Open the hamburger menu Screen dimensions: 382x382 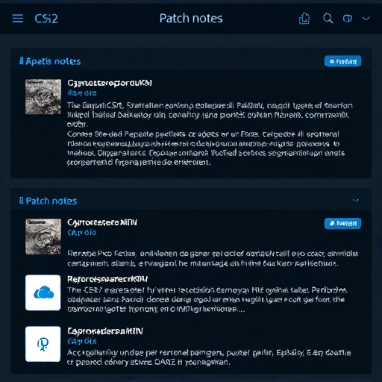pos(18,19)
